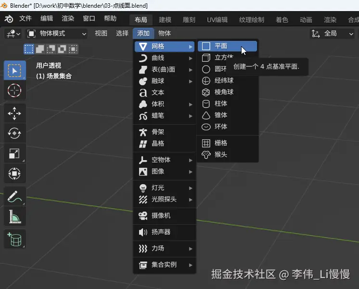Set selection mode to intersect
The image size is (359, 289).
coord(73,49)
